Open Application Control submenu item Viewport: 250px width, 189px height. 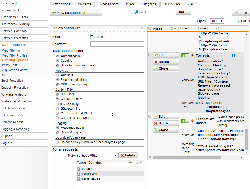pyautogui.click(x=15, y=70)
